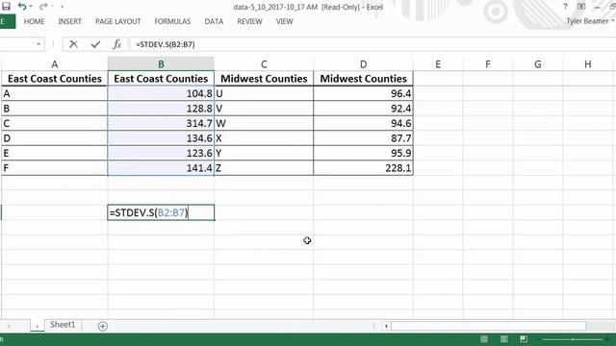
Task: Open Insert Function fx dialog
Action: tap(117, 44)
